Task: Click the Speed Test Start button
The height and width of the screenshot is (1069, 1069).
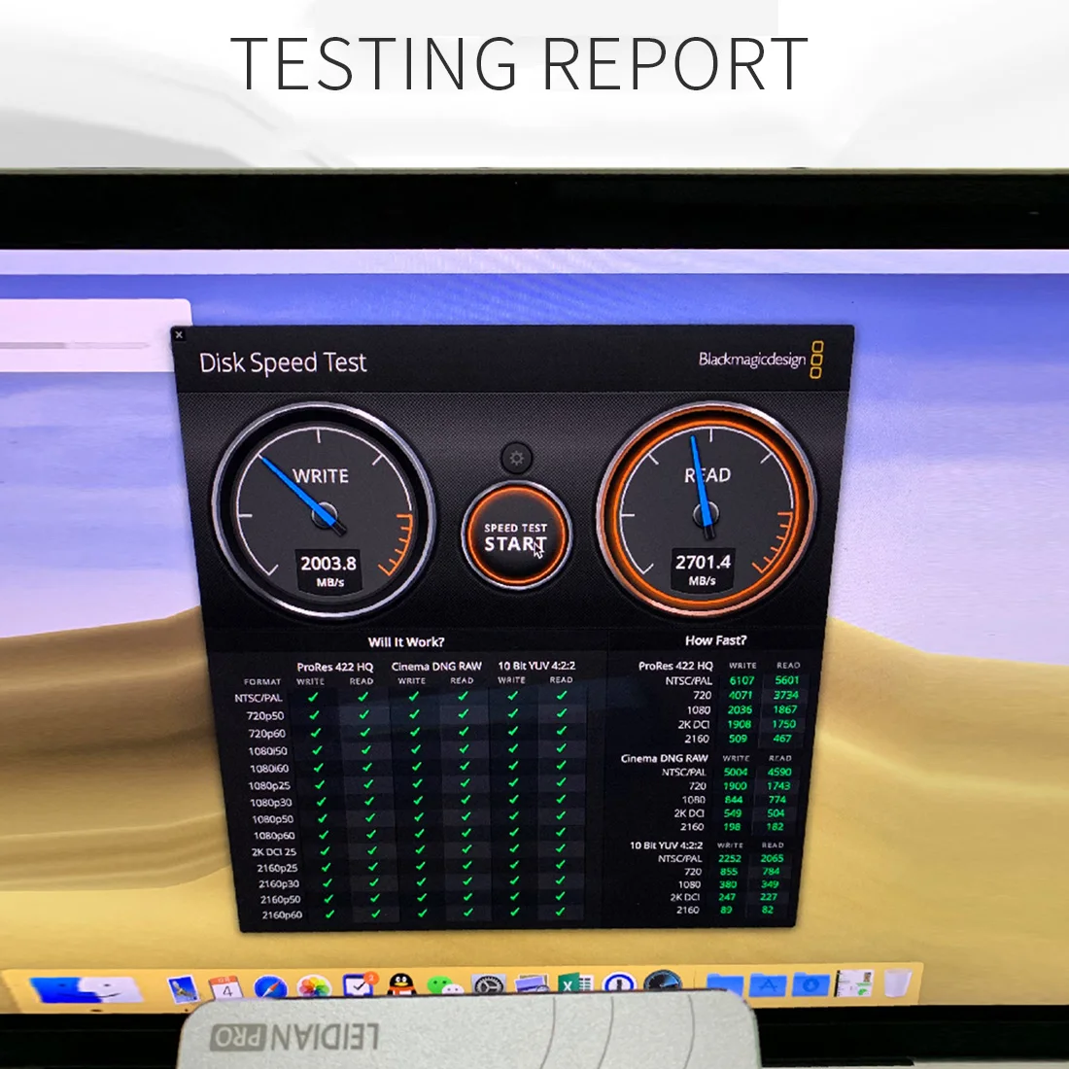Action: pyautogui.click(x=516, y=536)
